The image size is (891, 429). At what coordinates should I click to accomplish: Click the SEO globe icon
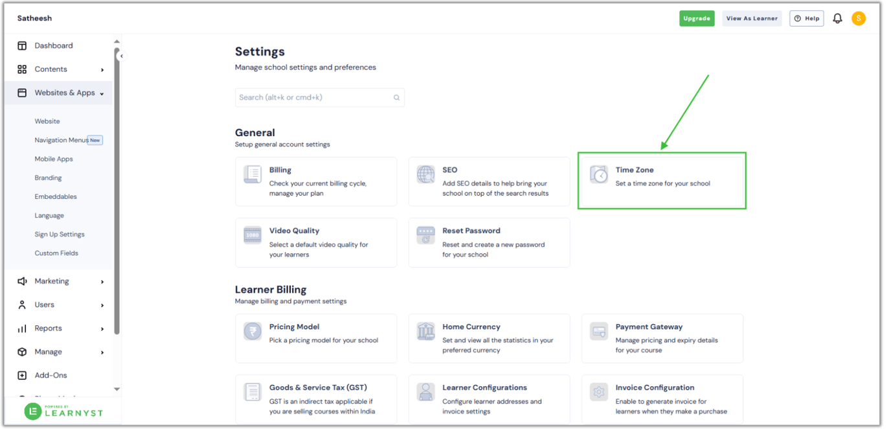click(x=425, y=174)
